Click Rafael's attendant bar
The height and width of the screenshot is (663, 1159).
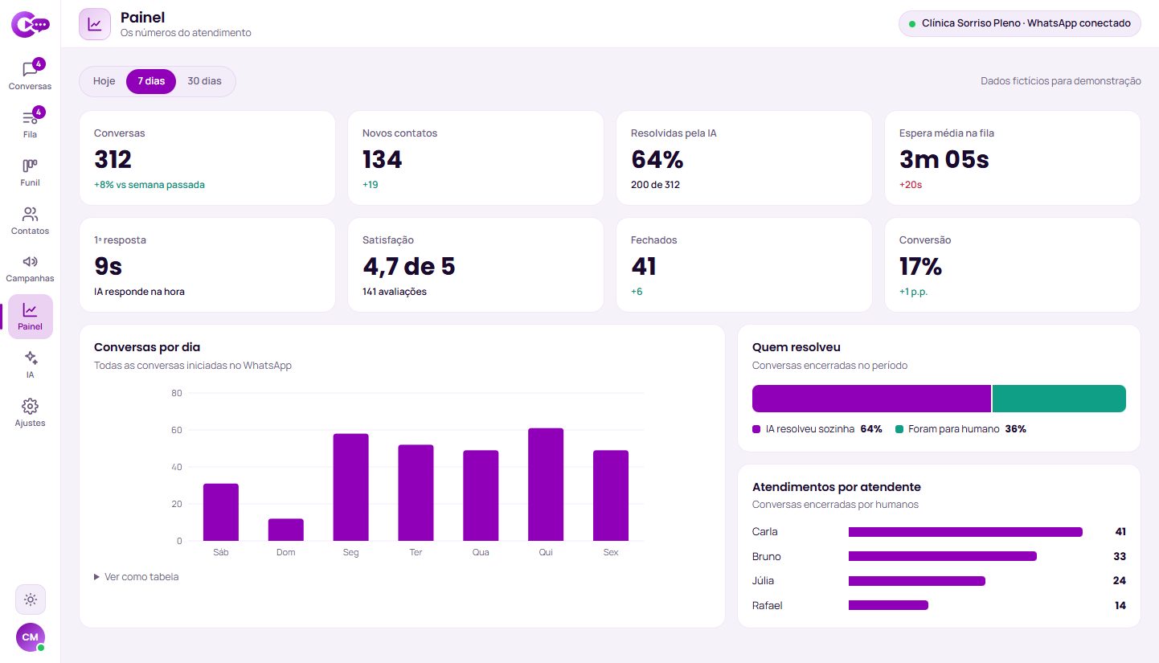[x=888, y=605]
